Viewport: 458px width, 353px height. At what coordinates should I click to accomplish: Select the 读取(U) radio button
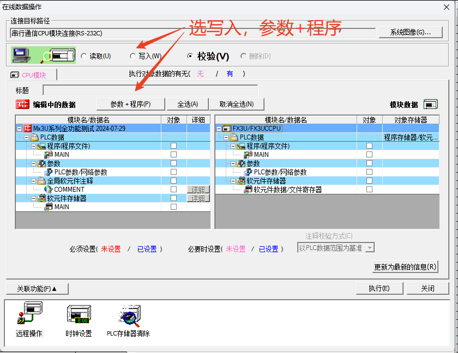pyautogui.click(x=85, y=55)
